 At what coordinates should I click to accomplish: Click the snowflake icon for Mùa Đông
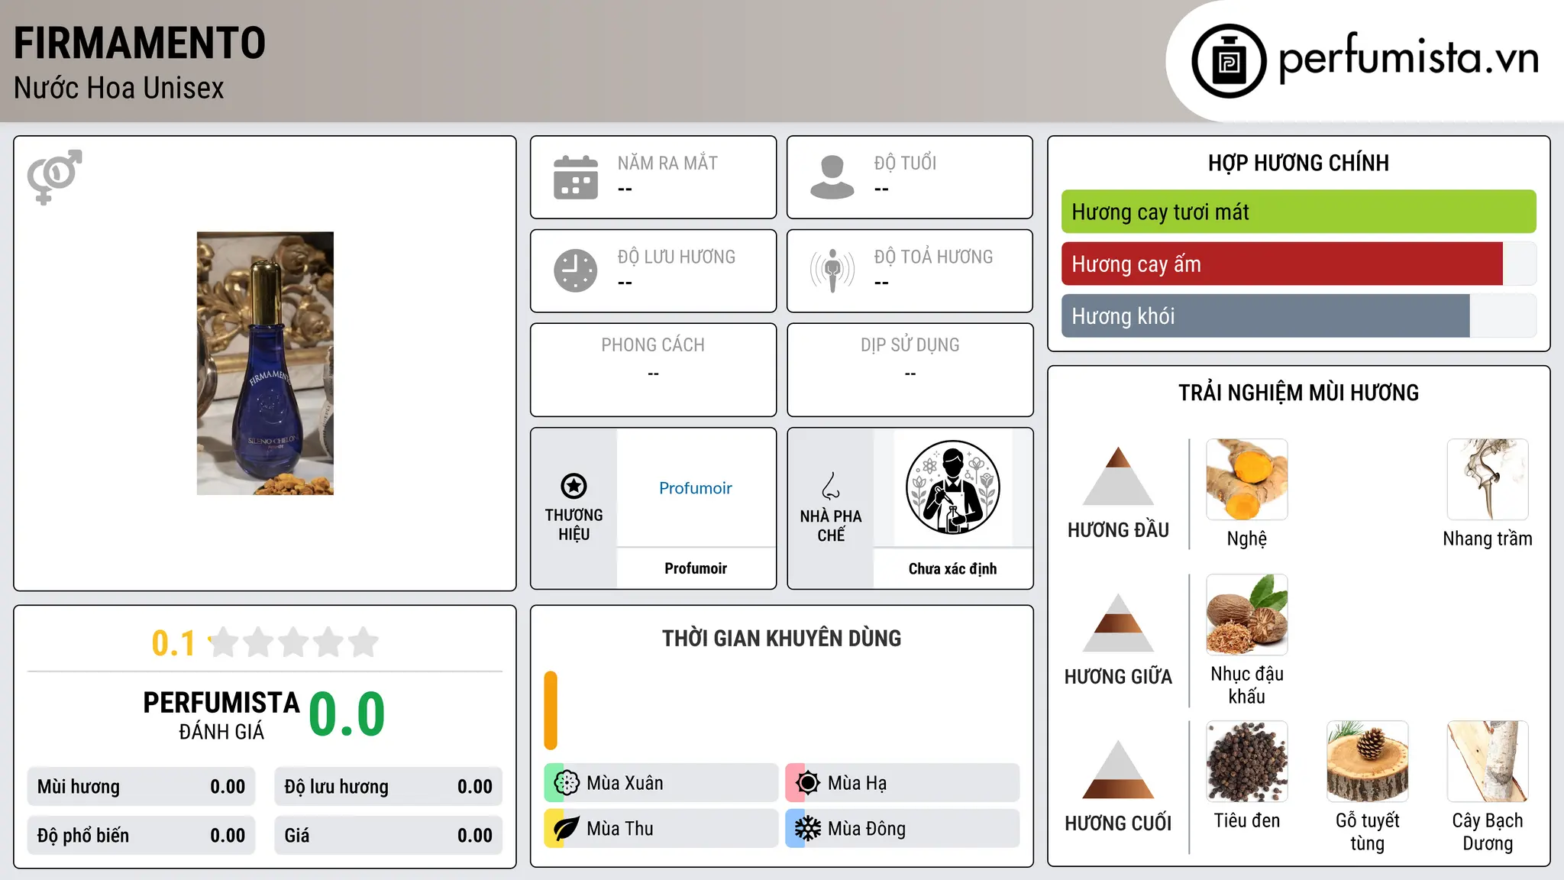point(807,829)
